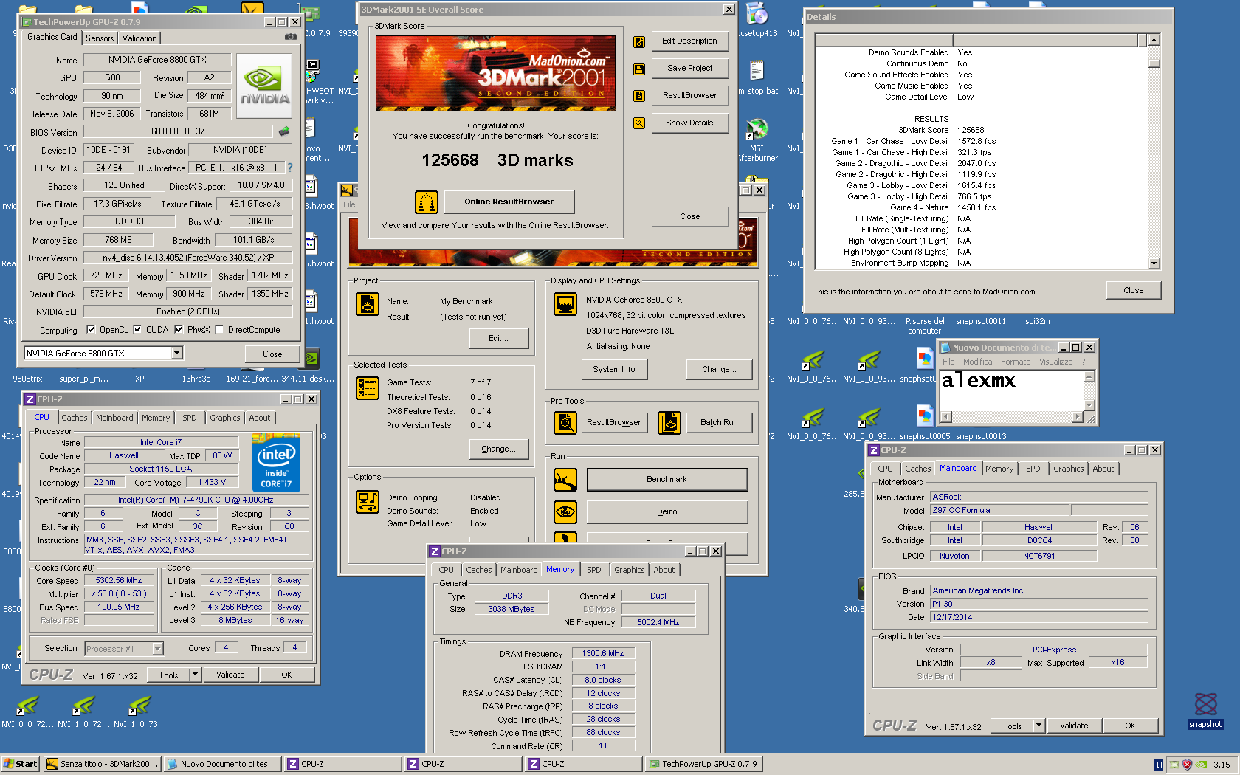This screenshot has height=775, width=1240.
Task: Click the Edit... button under Project
Action: [x=499, y=338]
